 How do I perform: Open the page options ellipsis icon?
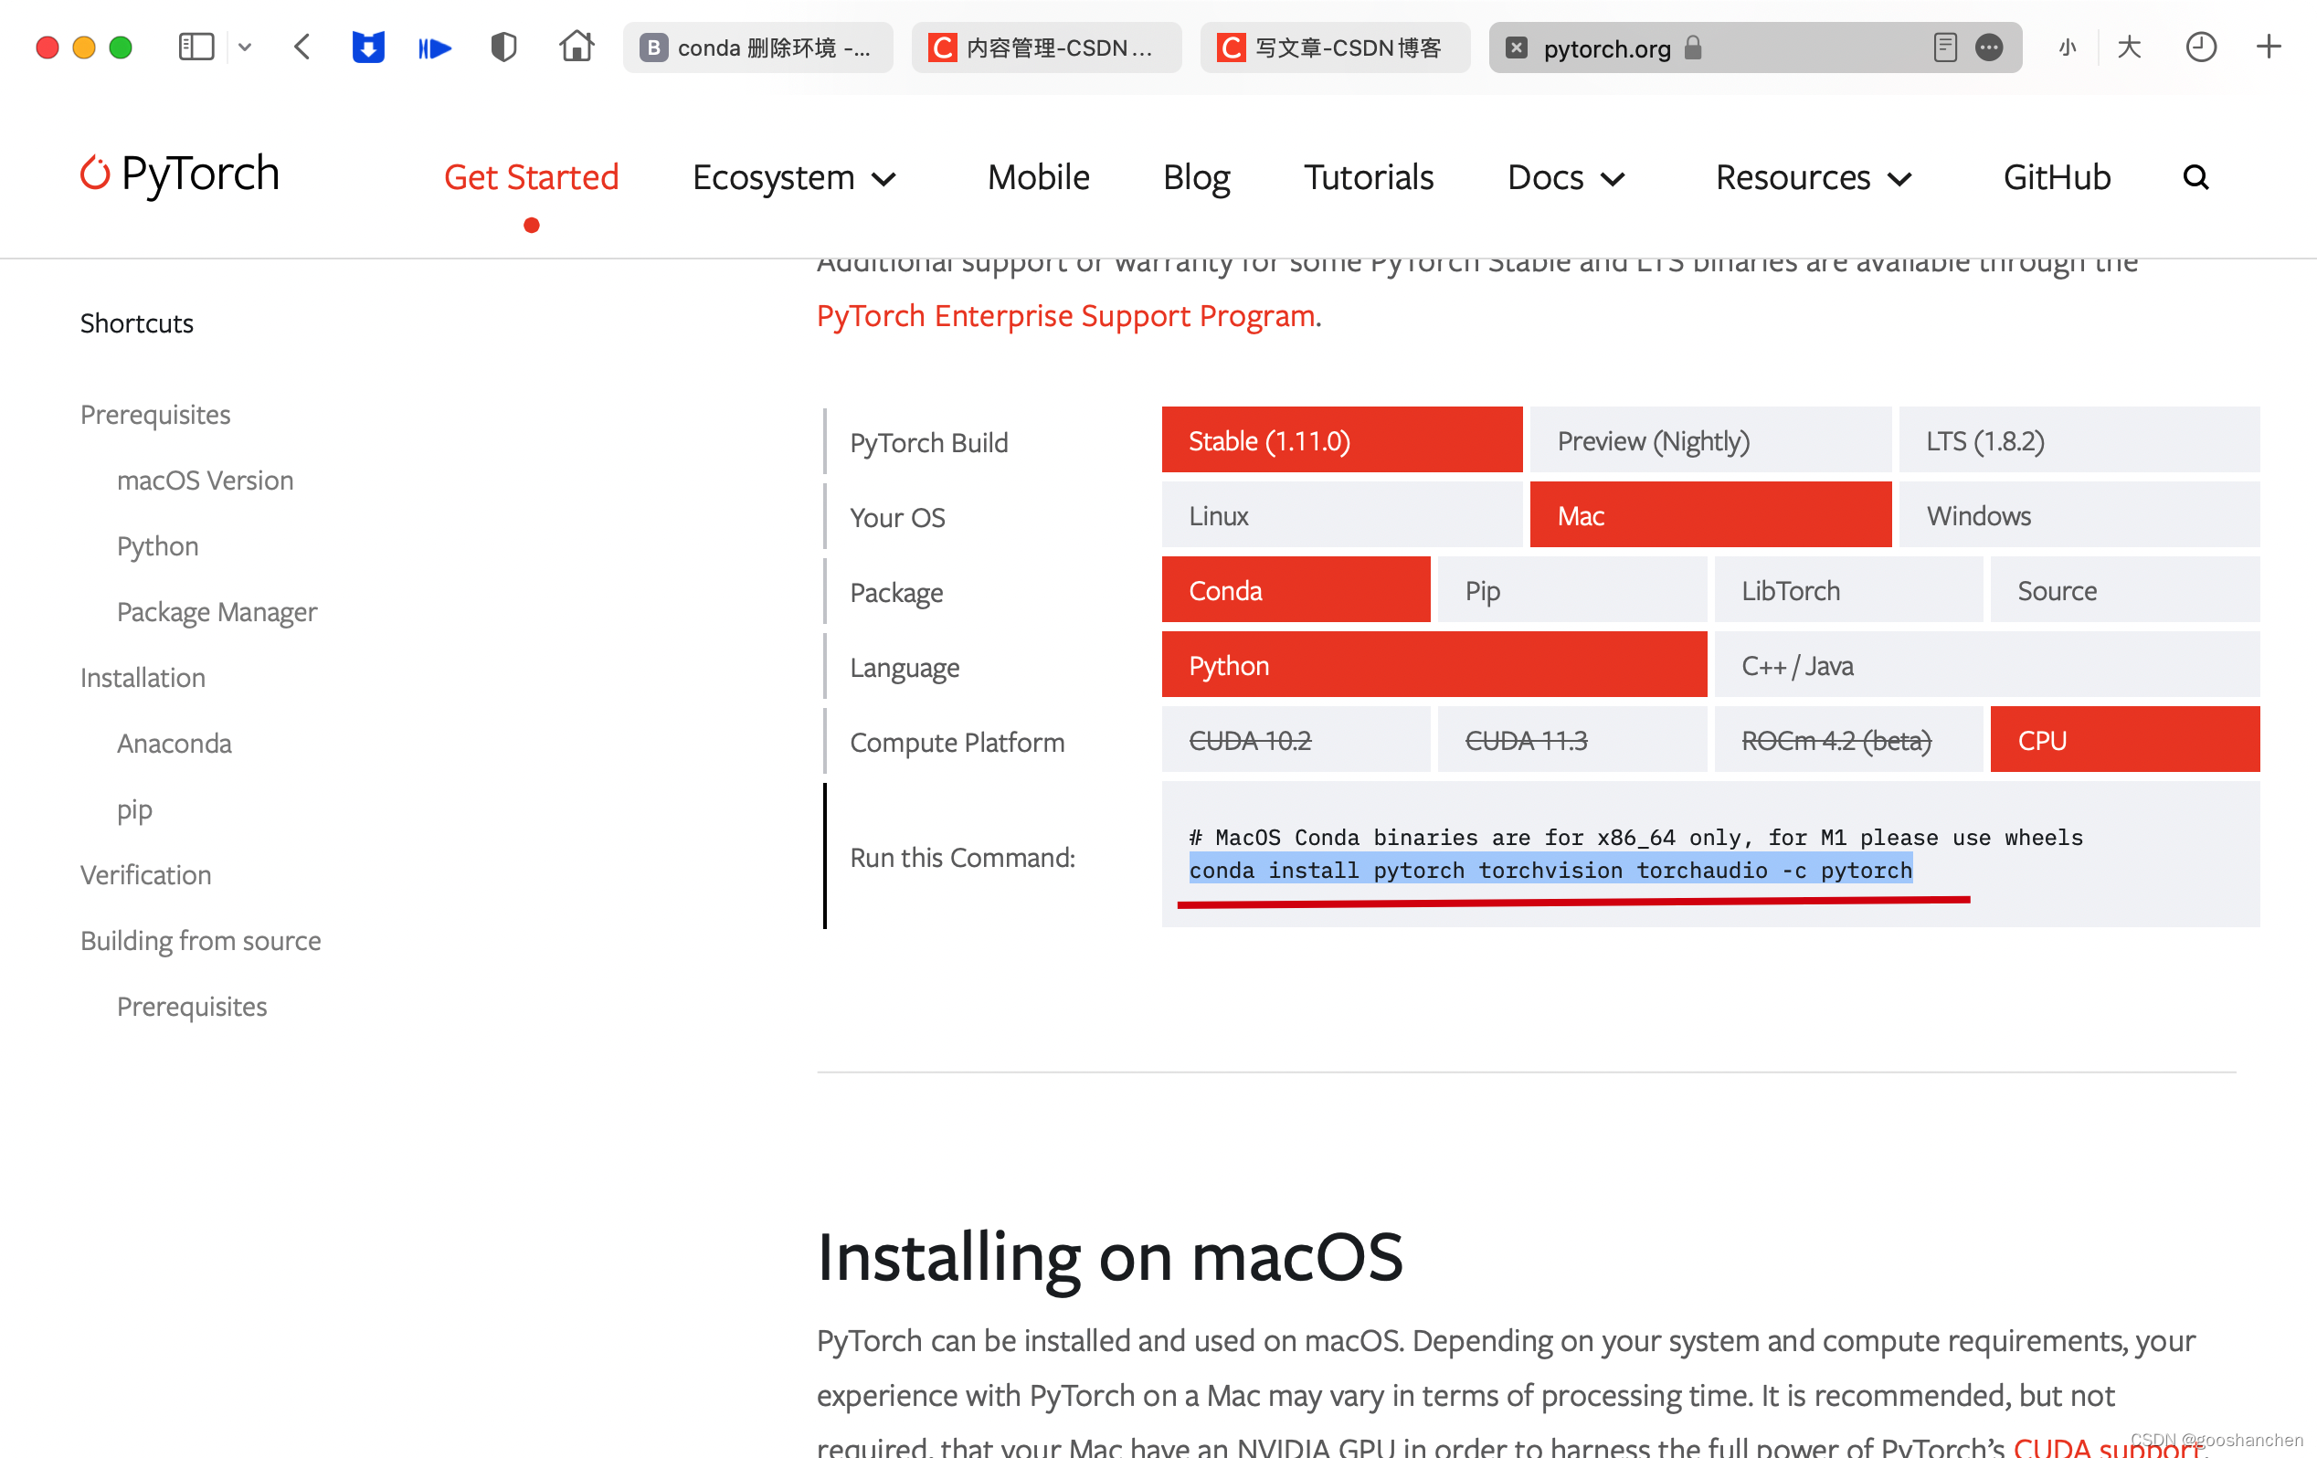1988,48
